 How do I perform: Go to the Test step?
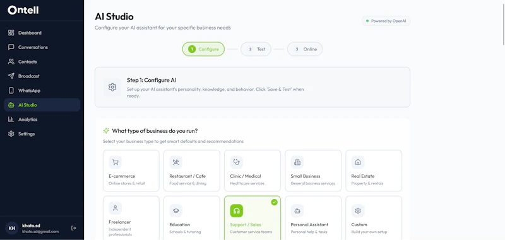[256, 49]
